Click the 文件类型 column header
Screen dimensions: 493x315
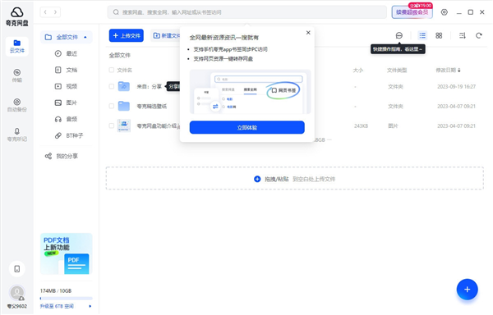[397, 70]
